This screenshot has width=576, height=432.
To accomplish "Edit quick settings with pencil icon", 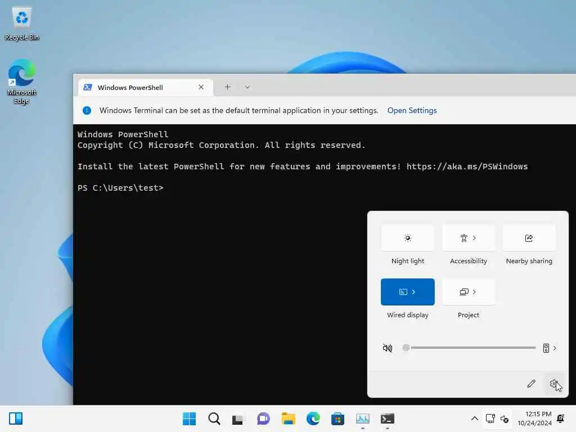I will tap(531, 384).
